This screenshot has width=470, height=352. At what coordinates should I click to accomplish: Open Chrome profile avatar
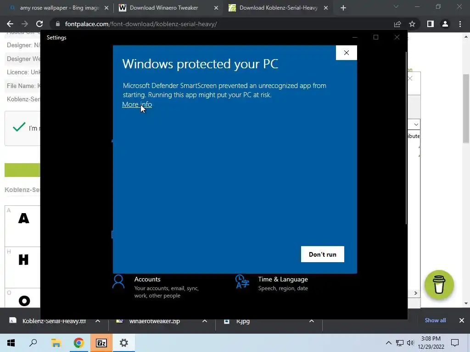(x=445, y=24)
